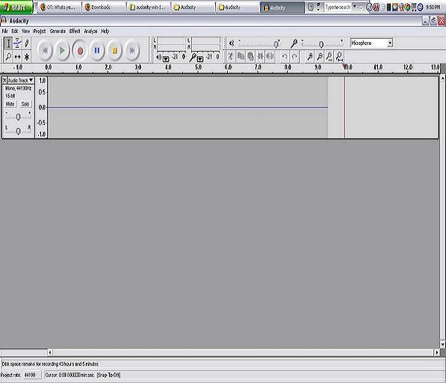Start playback with the Play button
The width and height of the screenshot is (446, 383).
pos(62,50)
